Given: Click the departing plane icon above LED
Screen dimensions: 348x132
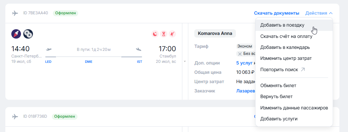Looking at the screenshot, I should 49,49.
